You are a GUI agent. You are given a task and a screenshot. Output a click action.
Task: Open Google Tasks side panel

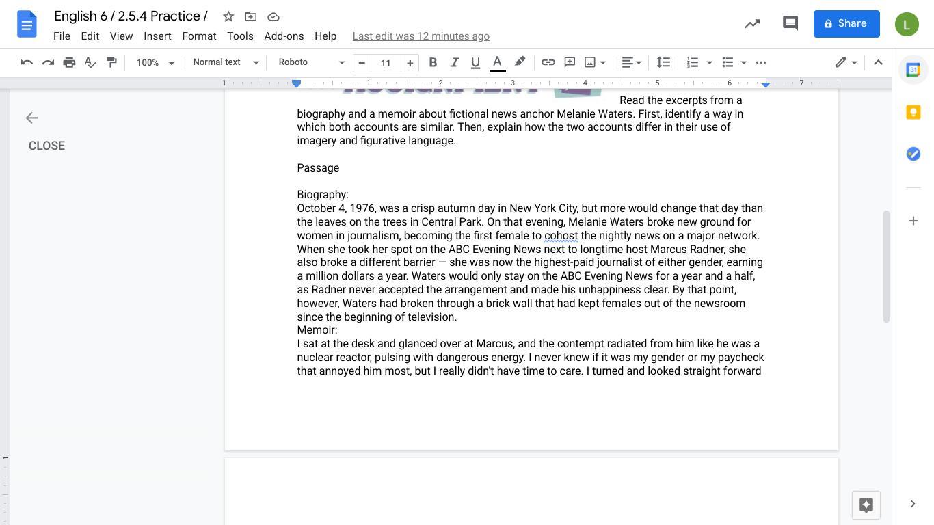click(913, 154)
